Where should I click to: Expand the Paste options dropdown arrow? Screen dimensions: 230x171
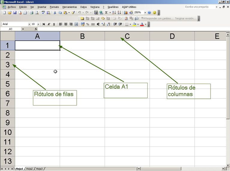pyautogui.click(x=69, y=13)
